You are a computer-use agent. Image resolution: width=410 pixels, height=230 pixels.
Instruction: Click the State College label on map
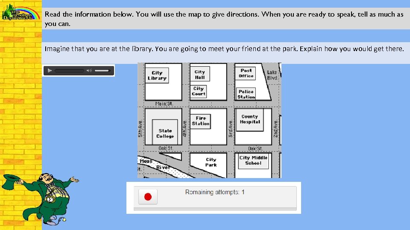[165, 133]
